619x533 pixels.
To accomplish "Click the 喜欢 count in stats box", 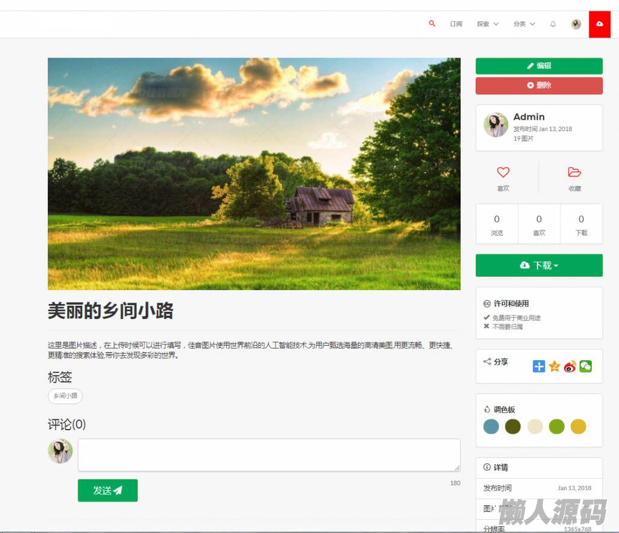I will click(x=539, y=224).
